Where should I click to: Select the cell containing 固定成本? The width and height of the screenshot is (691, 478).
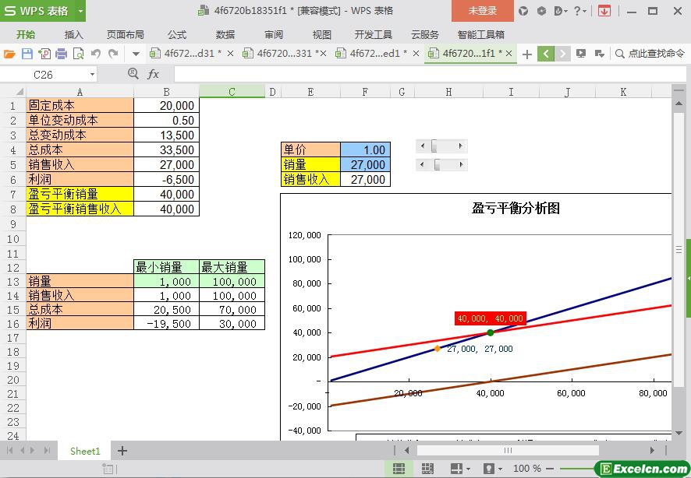pyautogui.click(x=80, y=106)
